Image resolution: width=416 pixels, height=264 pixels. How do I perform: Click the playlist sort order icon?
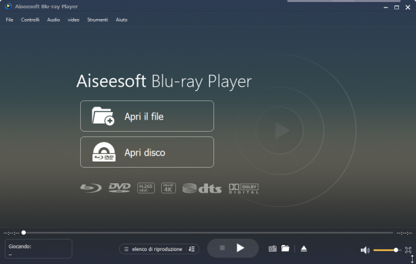(192, 249)
